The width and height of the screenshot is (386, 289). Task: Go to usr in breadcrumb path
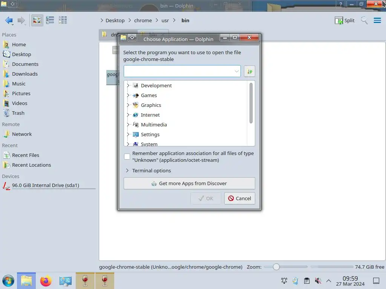click(x=165, y=20)
